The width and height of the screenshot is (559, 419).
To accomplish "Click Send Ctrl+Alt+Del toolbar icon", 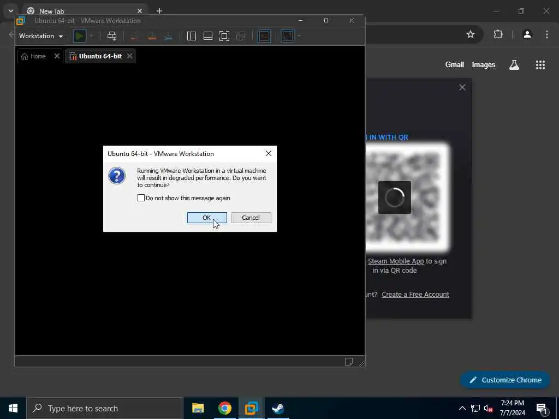I will 112,36.
